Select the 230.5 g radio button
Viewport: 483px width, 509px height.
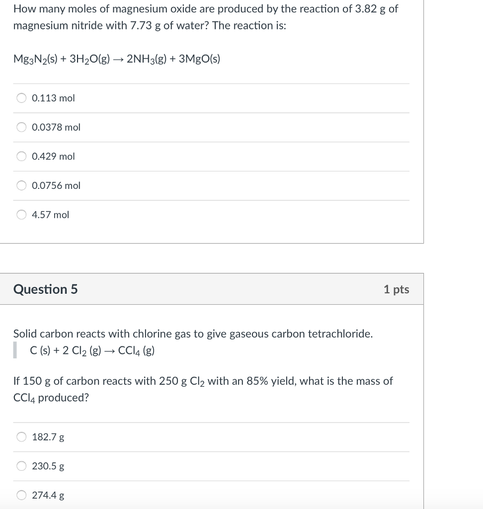coord(21,466)
